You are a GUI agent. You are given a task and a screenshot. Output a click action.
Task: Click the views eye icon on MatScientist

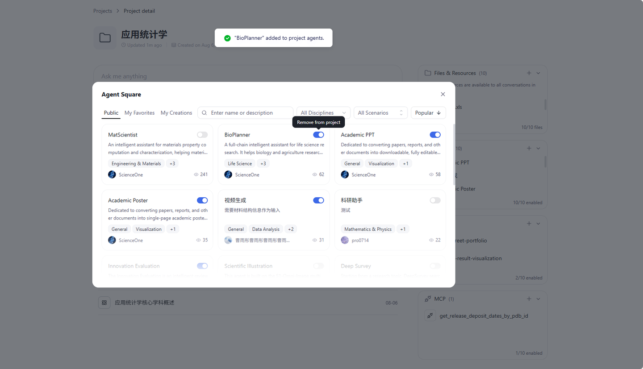[196, 174]
